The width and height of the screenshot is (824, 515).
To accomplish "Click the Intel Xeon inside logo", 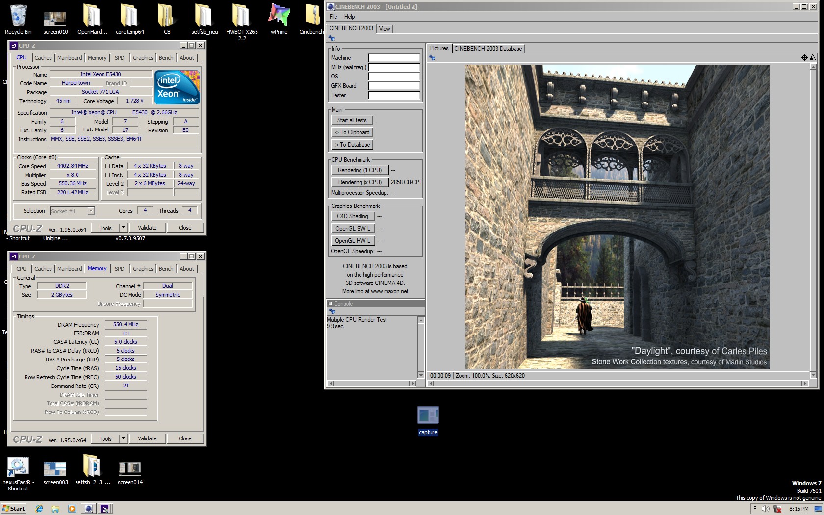I will click(177, 87).
